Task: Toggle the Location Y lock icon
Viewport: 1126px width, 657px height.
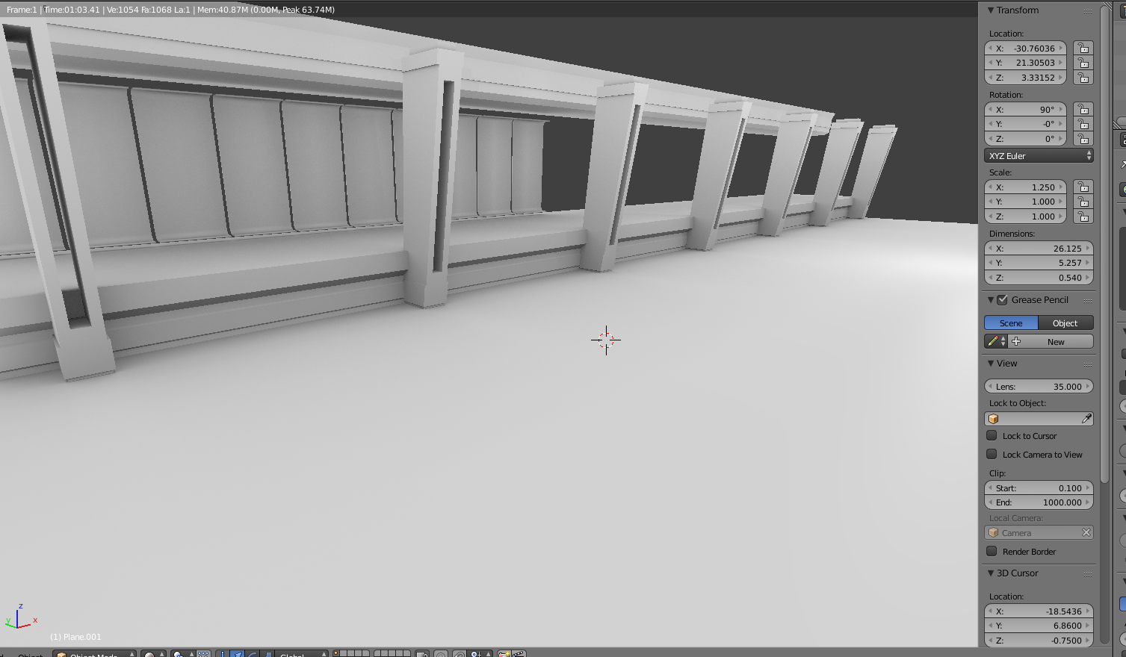Action: tap(1083, 63)
